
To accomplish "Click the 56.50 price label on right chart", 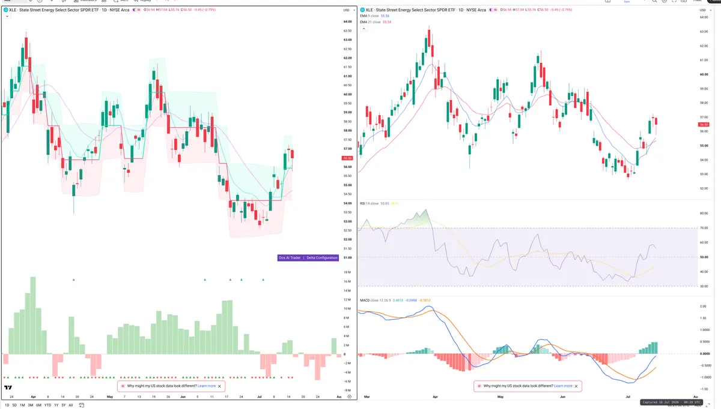I will point(704,124).
